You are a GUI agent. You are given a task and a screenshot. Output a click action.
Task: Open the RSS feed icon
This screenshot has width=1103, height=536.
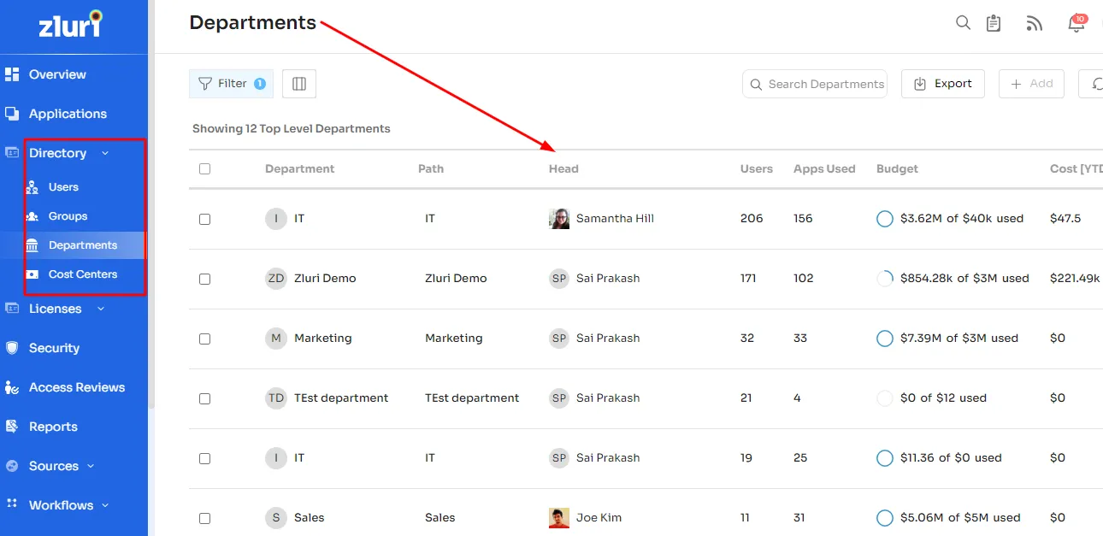coord(1035,24)
